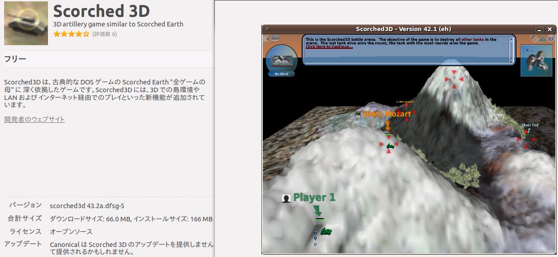Image resolution: width=558 pixels, height=257 pixels.
Task: Click the green arrow pointing at Player 1's tank
Action: pos(318,211)
